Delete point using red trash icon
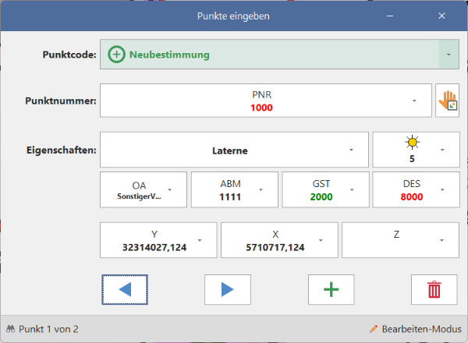 [434, 289]
